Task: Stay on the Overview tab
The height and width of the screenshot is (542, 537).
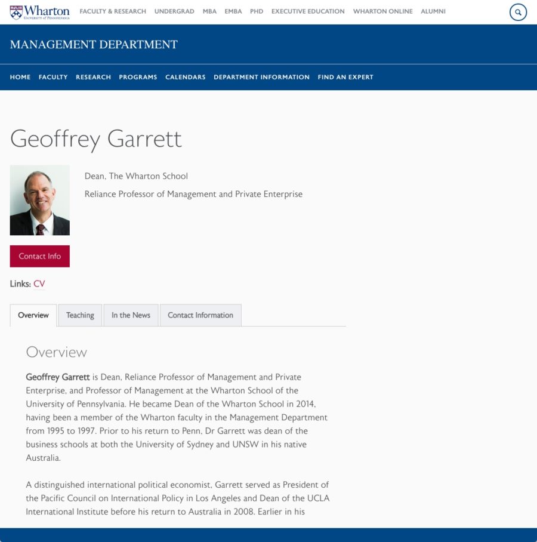Action: [x=33, y=315]
